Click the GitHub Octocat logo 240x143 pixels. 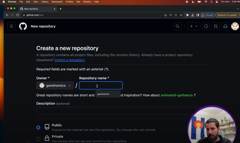pyautogui.click(x=23, y=26)
